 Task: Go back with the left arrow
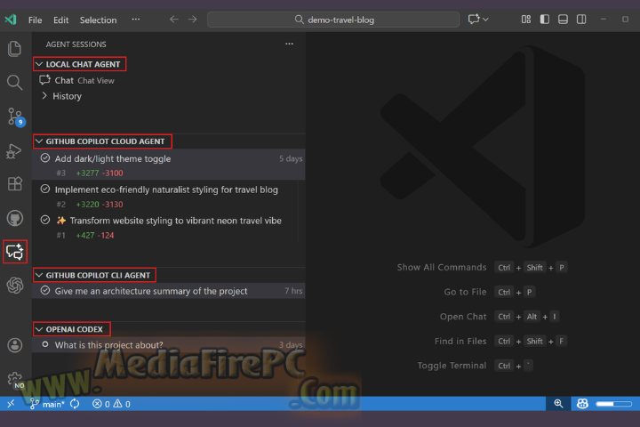click(174, 20)
